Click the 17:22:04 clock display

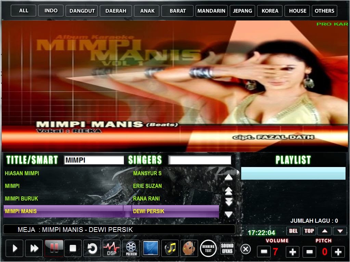click(261, 233)
